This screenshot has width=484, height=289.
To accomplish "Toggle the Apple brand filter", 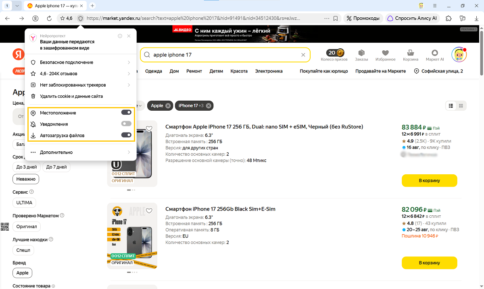I will tap(23, 272).
